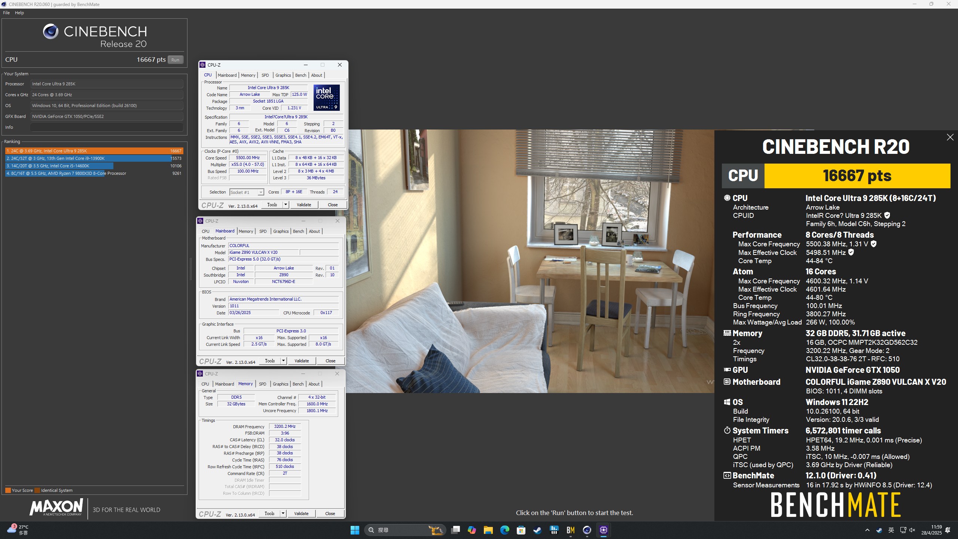Select the Intel Core i5-14600K ranking row
958x539 pixels.
[94, 166]
